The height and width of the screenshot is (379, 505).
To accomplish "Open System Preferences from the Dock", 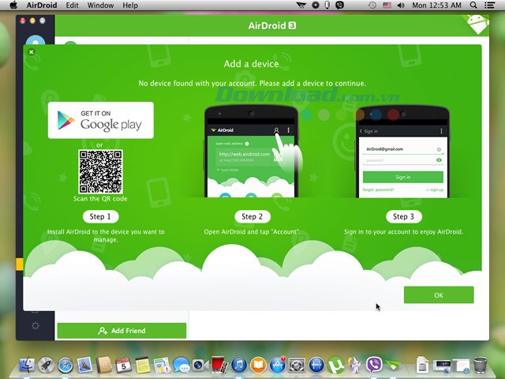I will pyautogui.click(x=297, y=365).
